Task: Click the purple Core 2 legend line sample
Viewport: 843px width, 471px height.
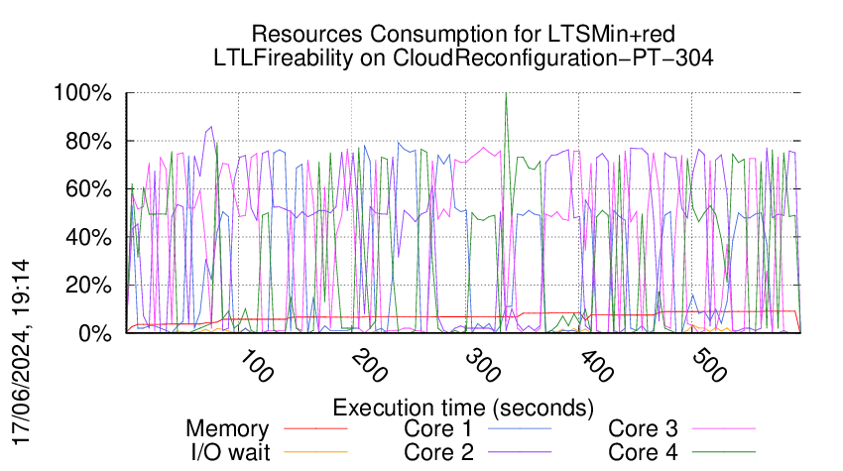Action: pos(520,452)
